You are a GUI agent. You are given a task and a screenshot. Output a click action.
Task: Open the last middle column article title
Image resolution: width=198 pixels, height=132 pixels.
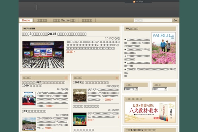point(83,130)
